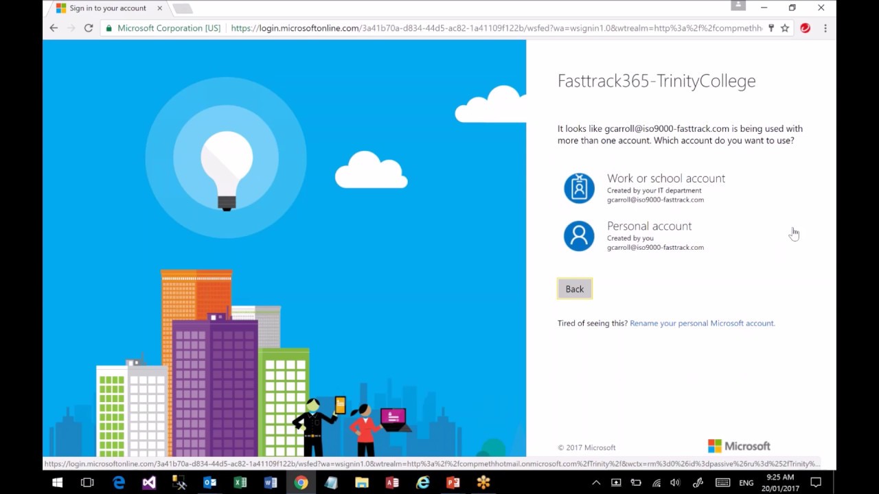This screenshot has width=879, height=494.
Task: Open the saved password key icon
Action: [771, 28]
